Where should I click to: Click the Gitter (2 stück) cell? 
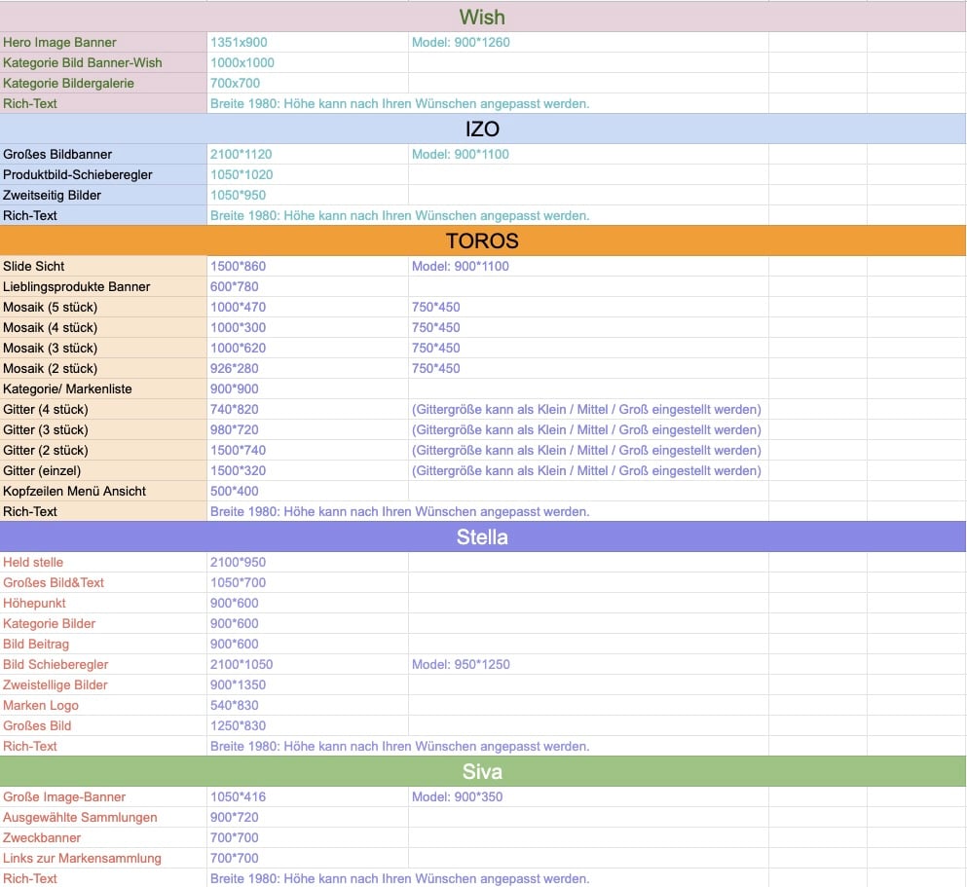[103, 450]
